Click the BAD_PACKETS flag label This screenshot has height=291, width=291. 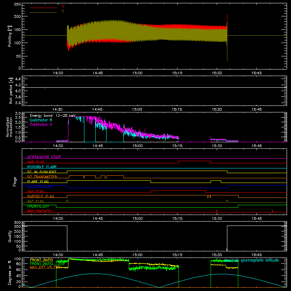pos(40,211)
